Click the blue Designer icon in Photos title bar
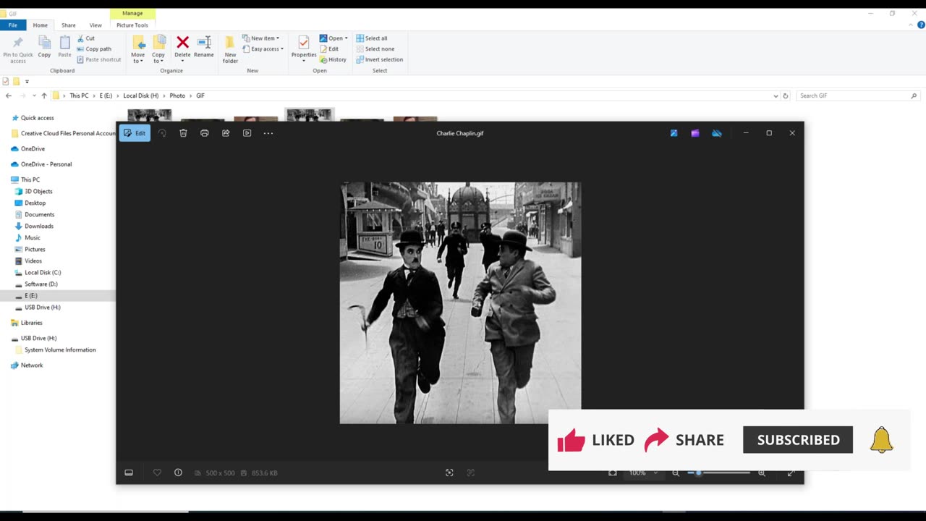This screenshot has width=926, height=521. pos(674,133)
